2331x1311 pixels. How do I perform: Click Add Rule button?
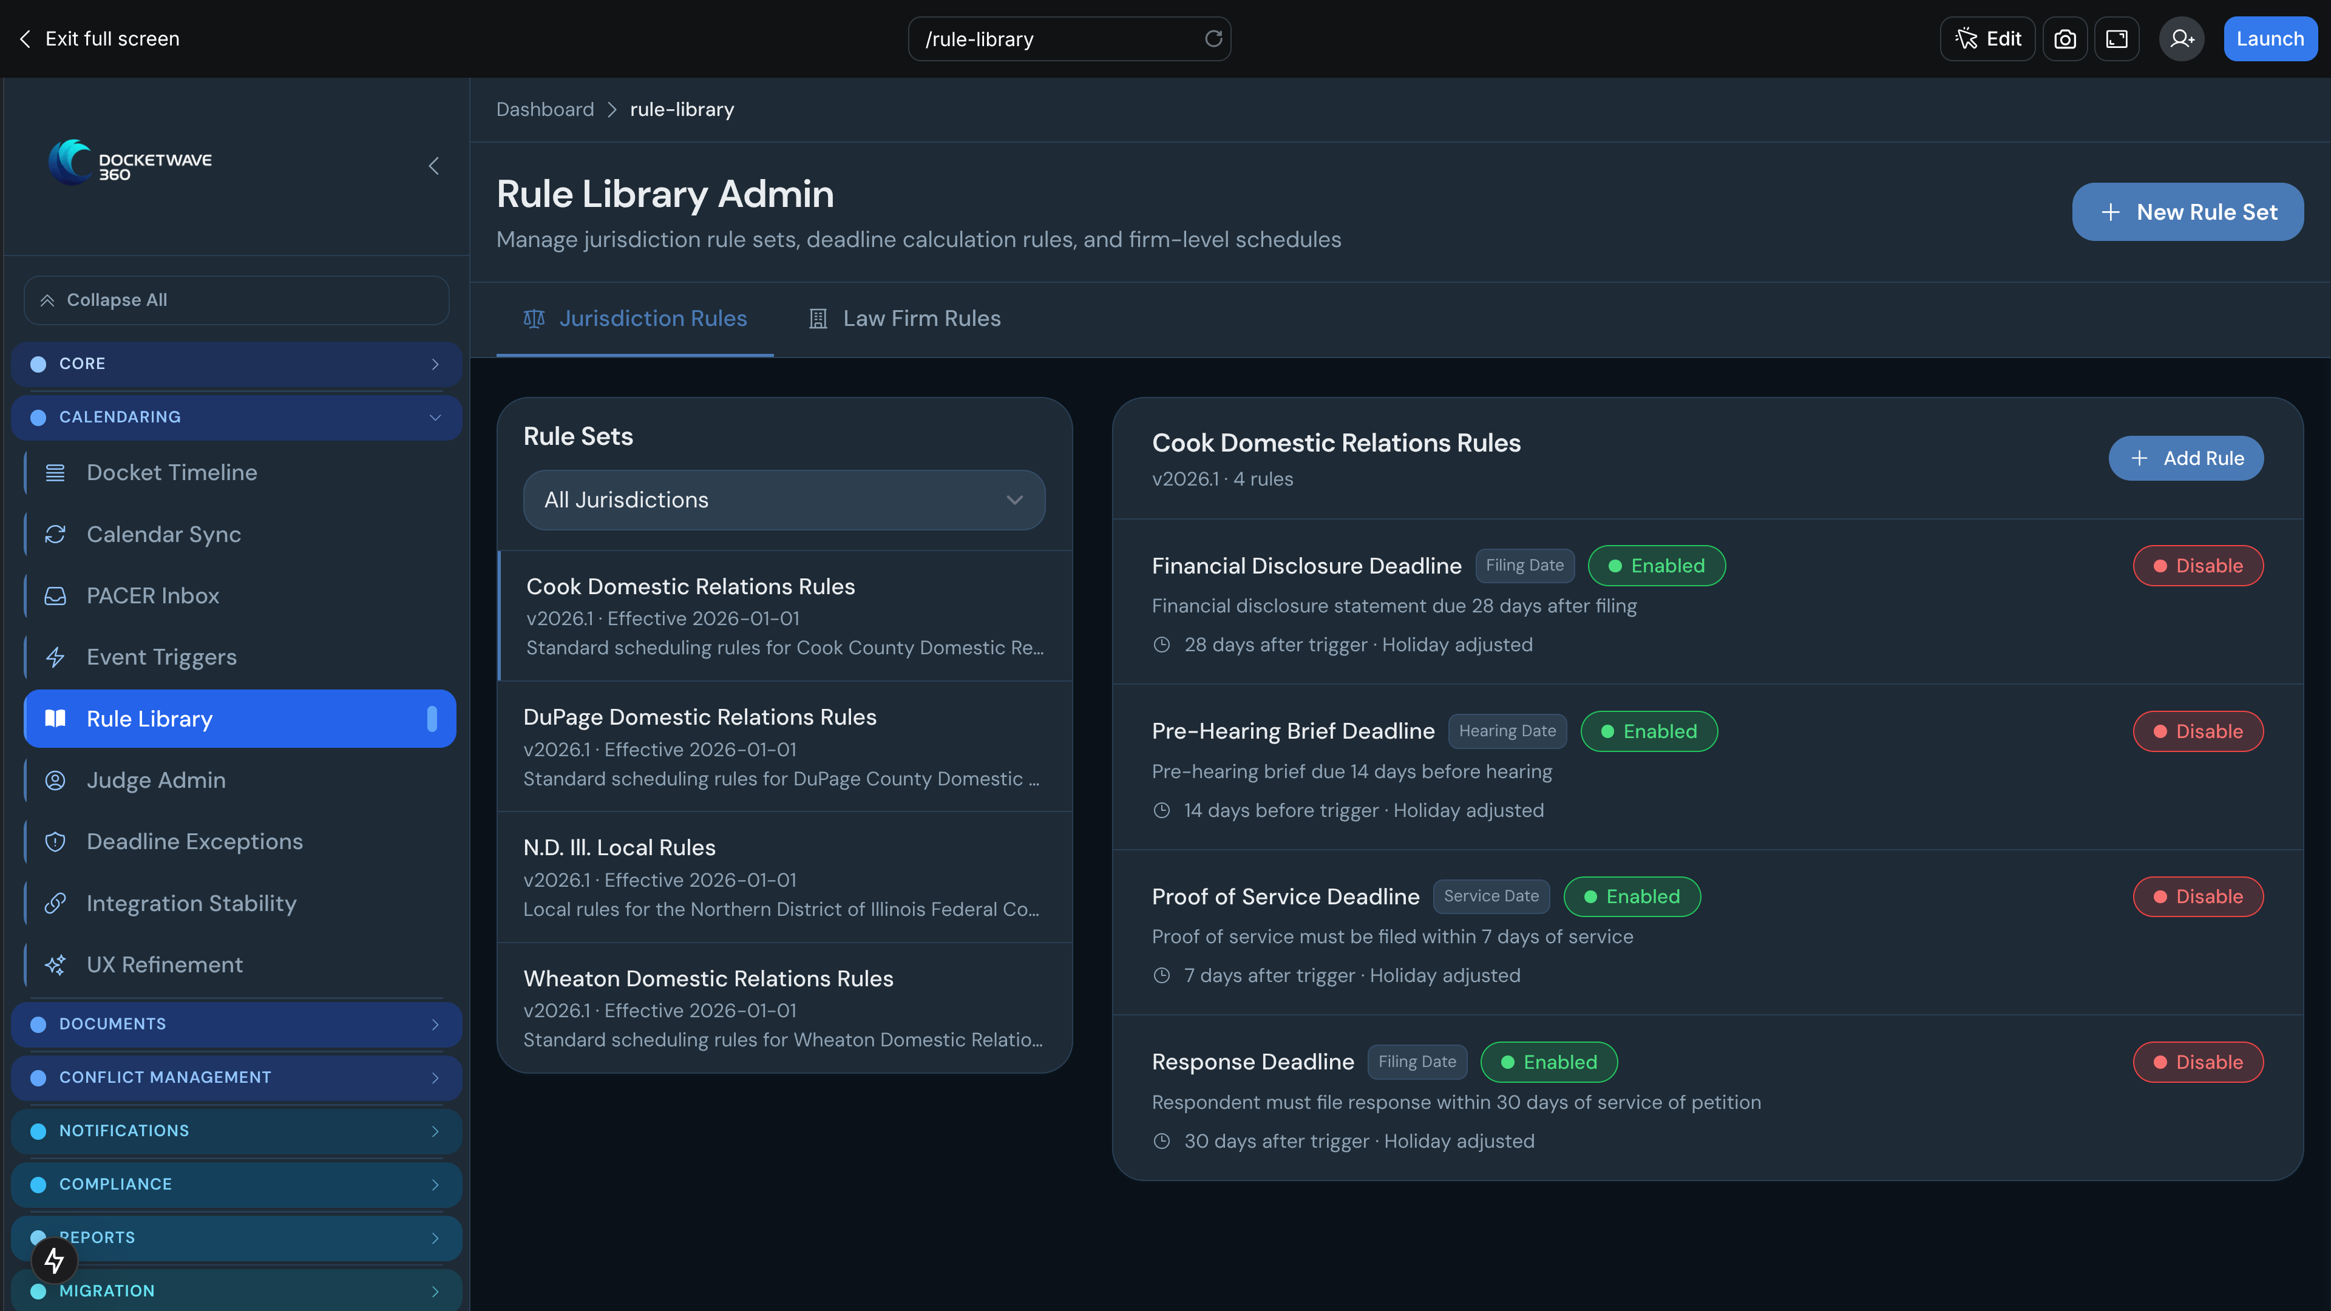click(x=2185, y=458)
